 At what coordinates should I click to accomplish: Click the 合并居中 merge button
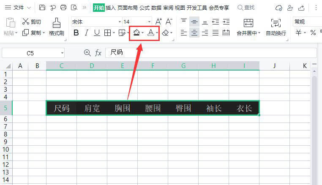(248, 27)
